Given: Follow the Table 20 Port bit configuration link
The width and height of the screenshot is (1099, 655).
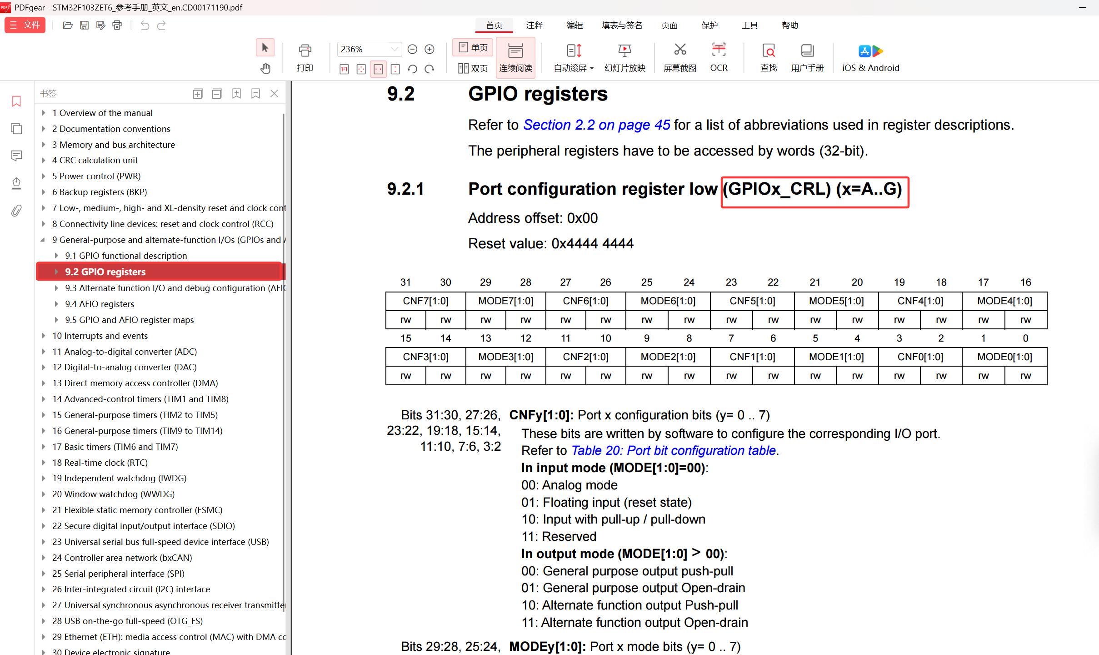Looking at the screenshot, I should click(673, 450).
